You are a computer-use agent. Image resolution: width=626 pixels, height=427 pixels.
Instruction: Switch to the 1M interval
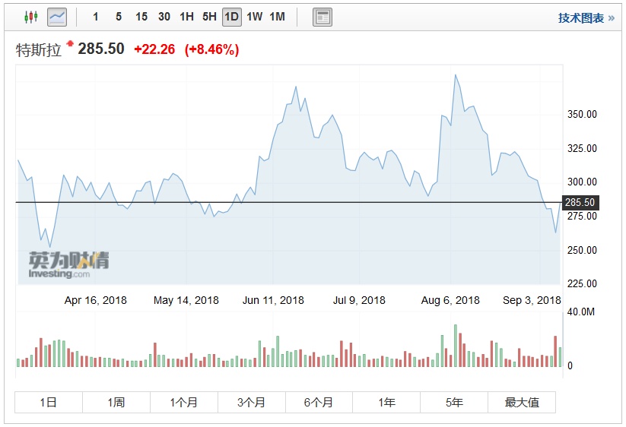pyautogui.click(x=278, y=17)
